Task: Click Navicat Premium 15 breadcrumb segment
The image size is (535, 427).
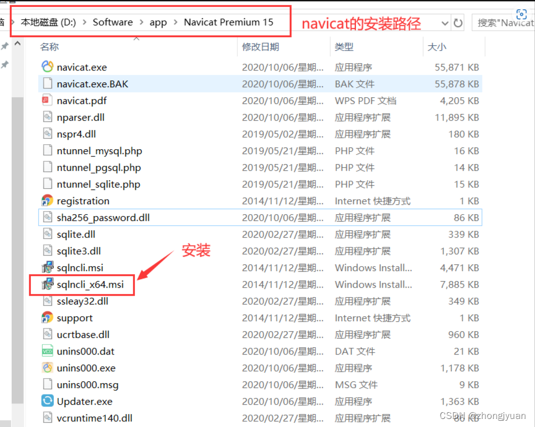Action: pos(228,22)
